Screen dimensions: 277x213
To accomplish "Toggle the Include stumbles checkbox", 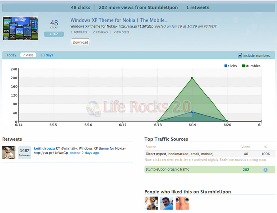I will coord(240,55).
